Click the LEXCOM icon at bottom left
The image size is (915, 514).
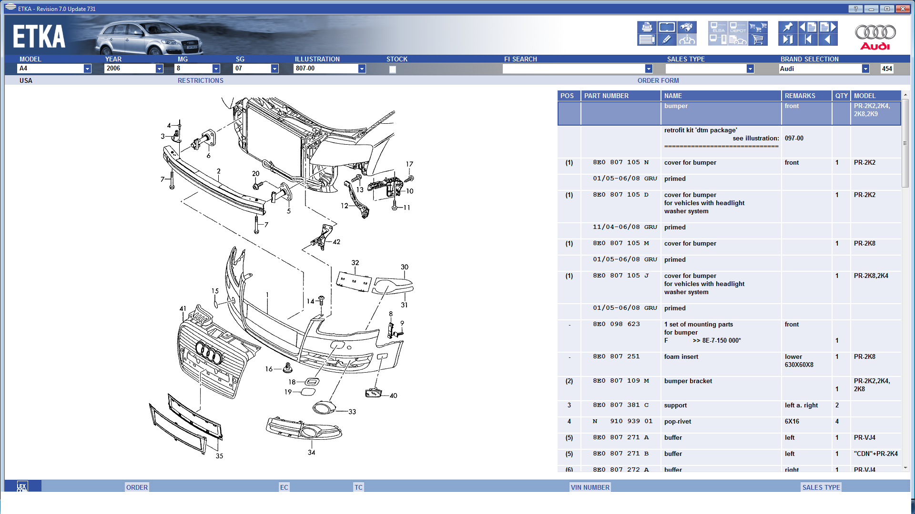point(22,486)
